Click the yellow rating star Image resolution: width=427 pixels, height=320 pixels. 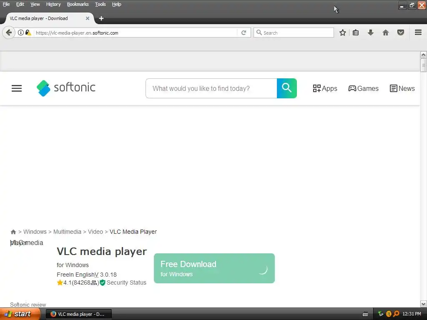(60, 282)
